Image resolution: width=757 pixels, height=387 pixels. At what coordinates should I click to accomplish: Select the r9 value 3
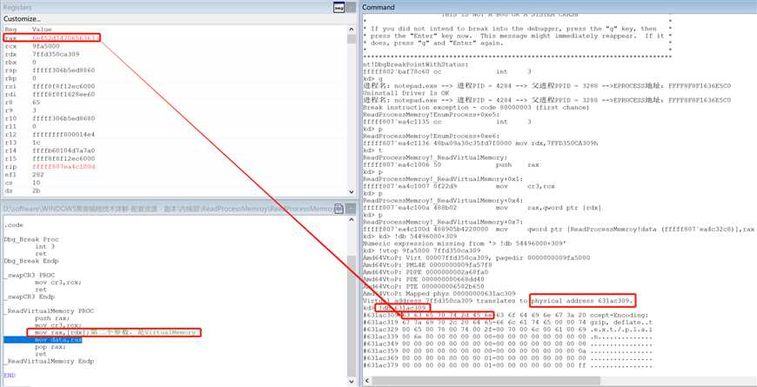tap(34, 110)
